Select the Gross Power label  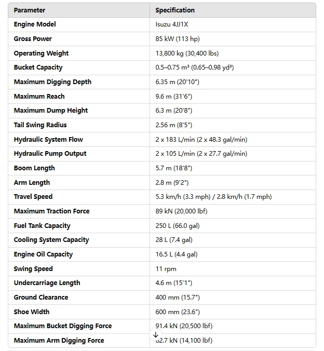33,39
